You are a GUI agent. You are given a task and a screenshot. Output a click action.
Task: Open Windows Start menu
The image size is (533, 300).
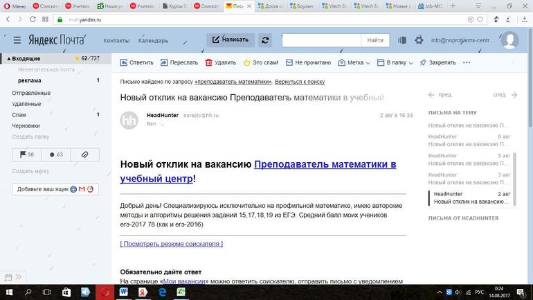coord(9,292)
